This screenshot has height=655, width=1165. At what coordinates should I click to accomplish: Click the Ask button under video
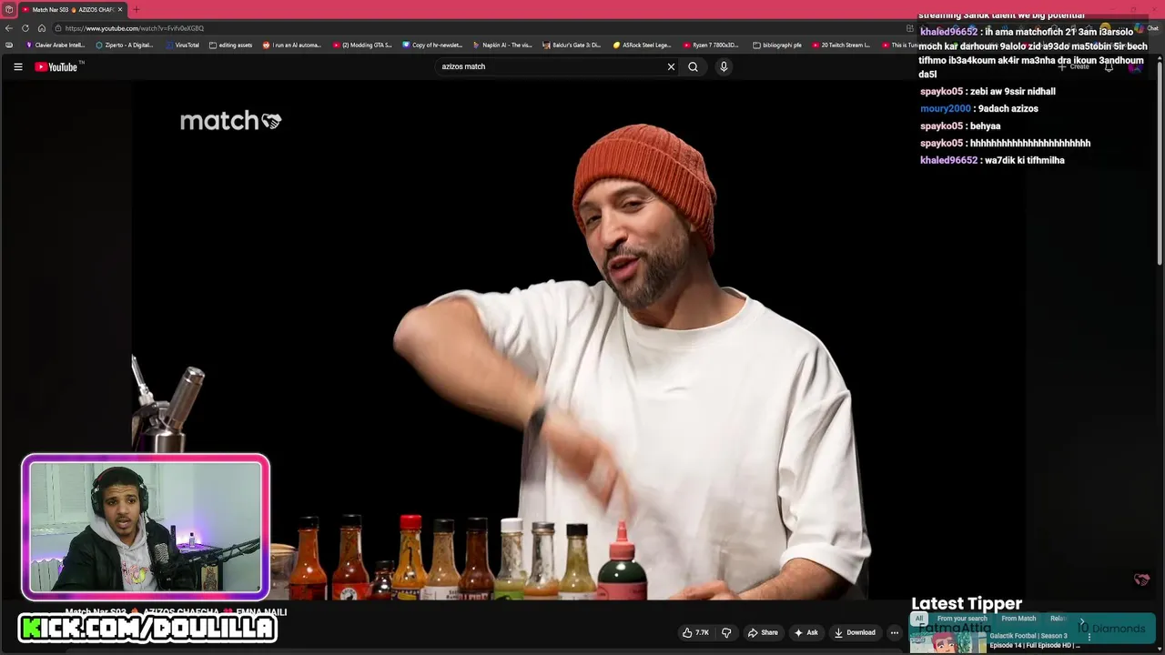point(806,632)
